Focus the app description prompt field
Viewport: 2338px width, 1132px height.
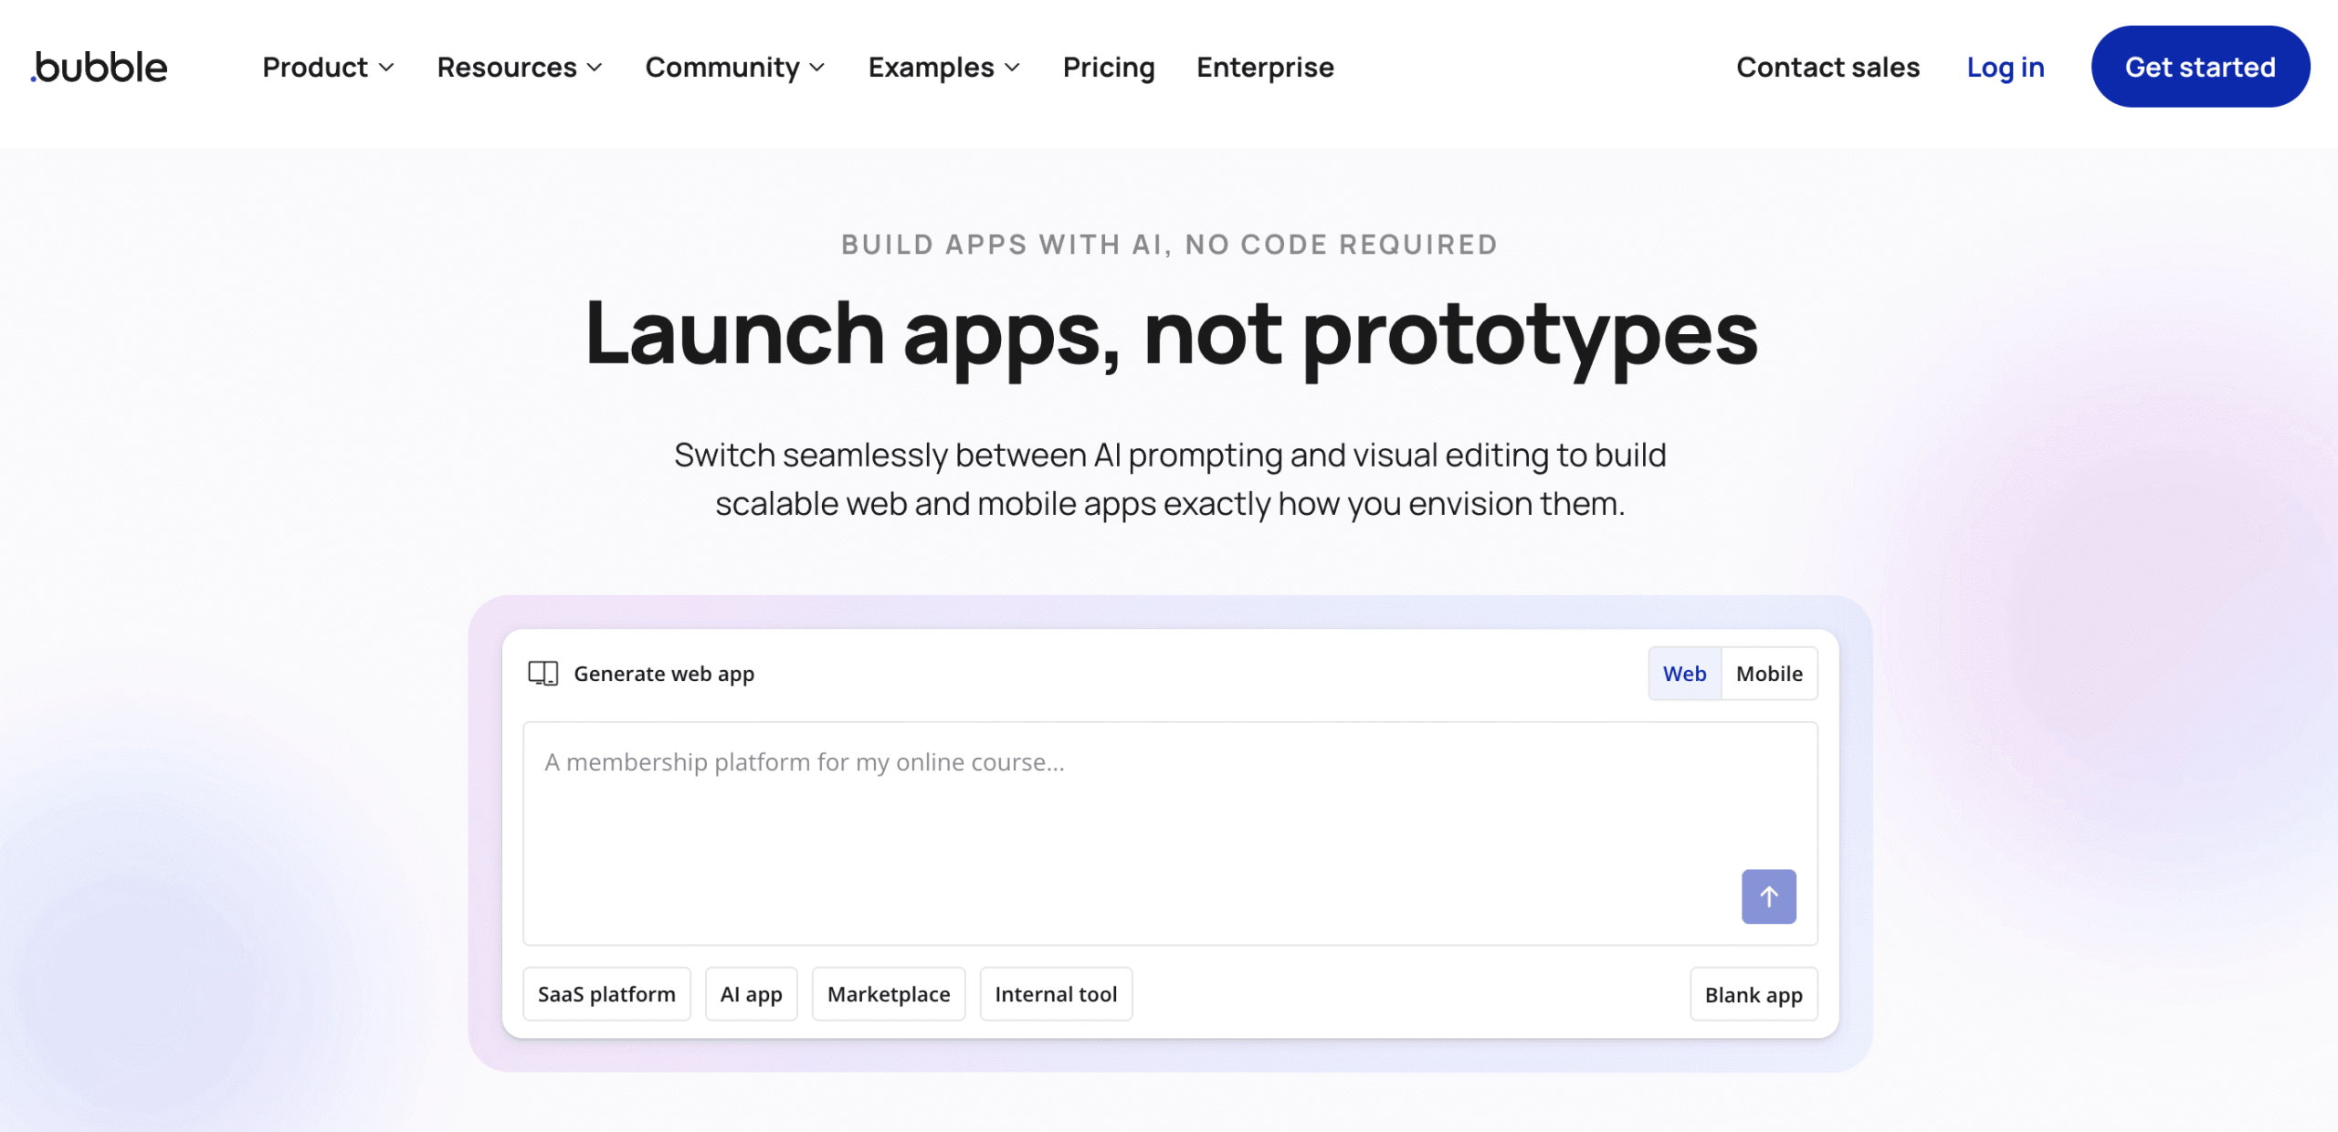pos(1170,833)
